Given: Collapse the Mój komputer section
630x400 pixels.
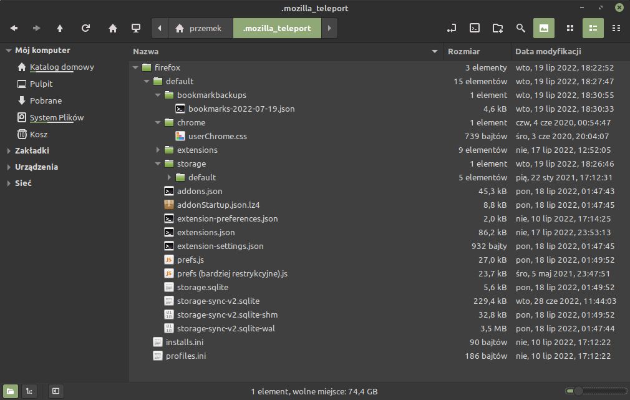Looking at the screenshot, I should tap(9, 51).
